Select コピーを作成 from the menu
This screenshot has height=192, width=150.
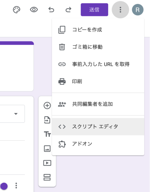pos(98,30)
